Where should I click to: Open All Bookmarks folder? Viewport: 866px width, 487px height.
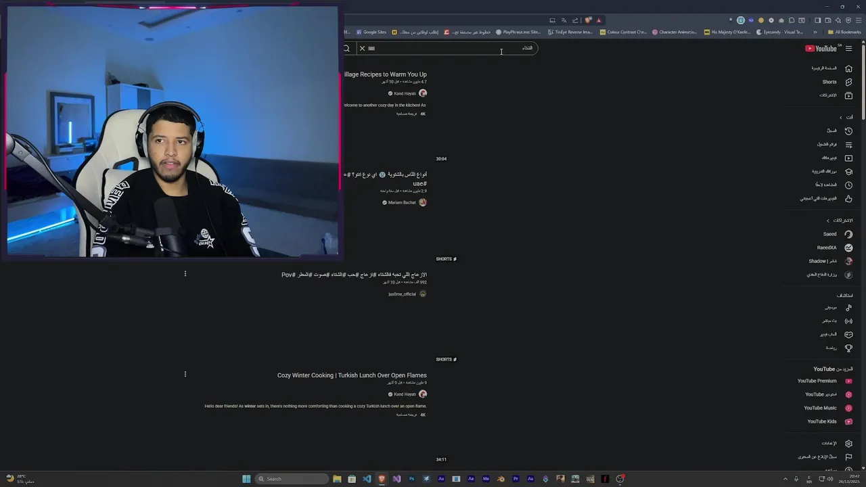coord(844,32)
